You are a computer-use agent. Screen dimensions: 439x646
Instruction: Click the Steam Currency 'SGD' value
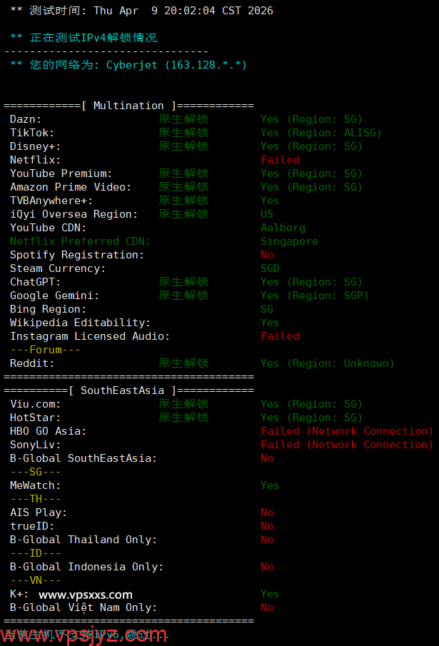coord(270,268)
